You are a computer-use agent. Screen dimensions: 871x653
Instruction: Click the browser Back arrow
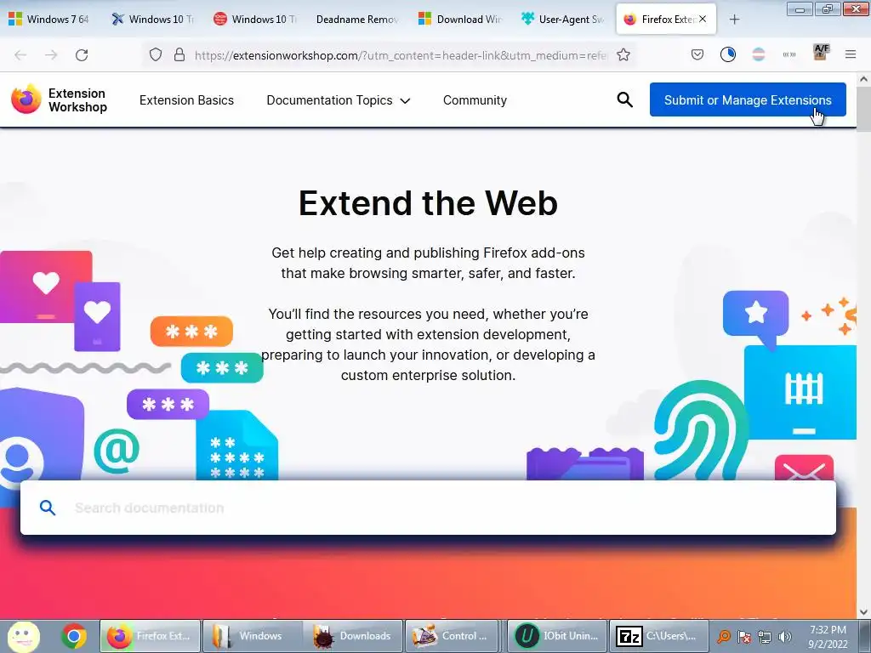[x=20, y=55]
